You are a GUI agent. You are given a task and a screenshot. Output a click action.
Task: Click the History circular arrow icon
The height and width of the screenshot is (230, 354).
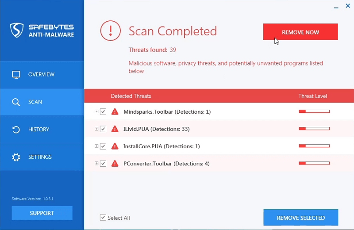16,130
